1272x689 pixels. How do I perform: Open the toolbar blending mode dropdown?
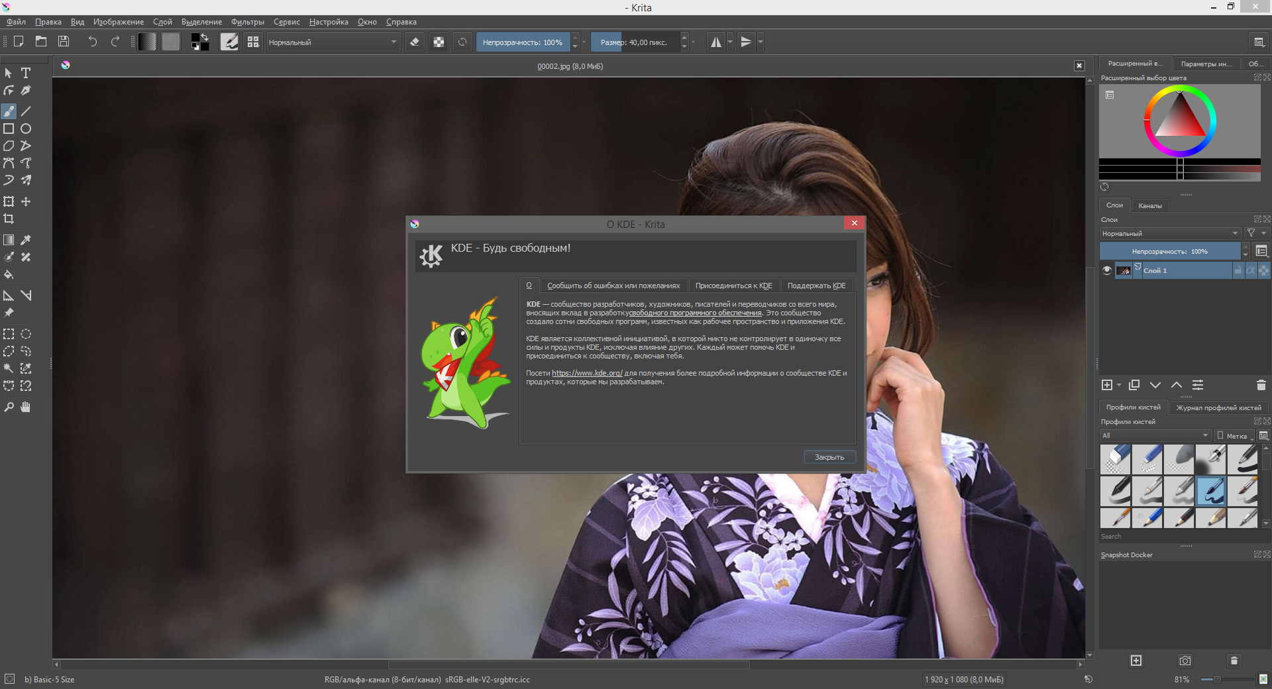point(333,42)
